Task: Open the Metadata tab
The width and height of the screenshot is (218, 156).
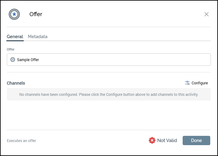Action: point(38,37)
